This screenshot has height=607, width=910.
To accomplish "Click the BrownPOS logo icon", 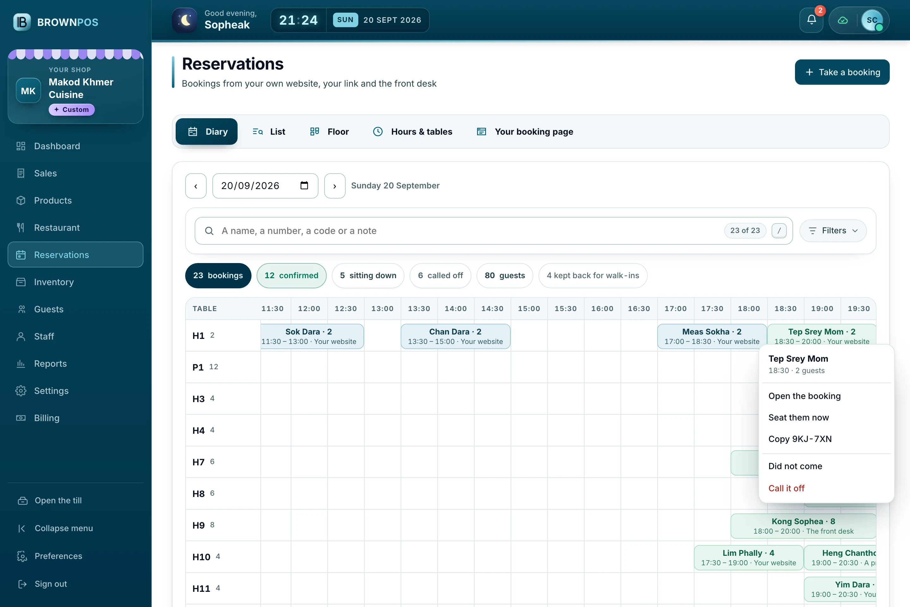I will 22,22.
